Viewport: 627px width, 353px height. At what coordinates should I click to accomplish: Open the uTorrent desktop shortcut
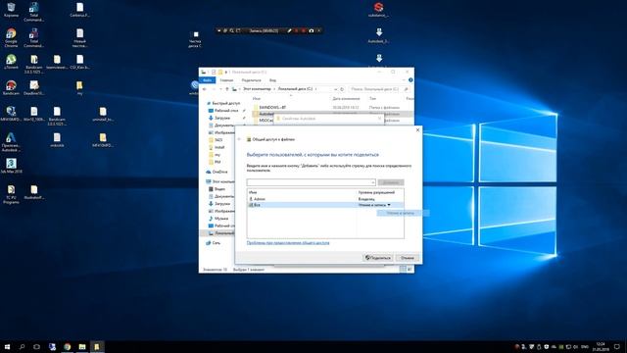[11, 62]
